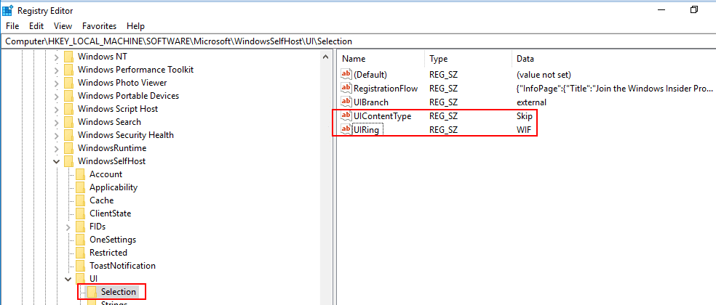This screenshot has width=716, height=305.
Task: Expand the Windows Security Health key
Action: 56,135
